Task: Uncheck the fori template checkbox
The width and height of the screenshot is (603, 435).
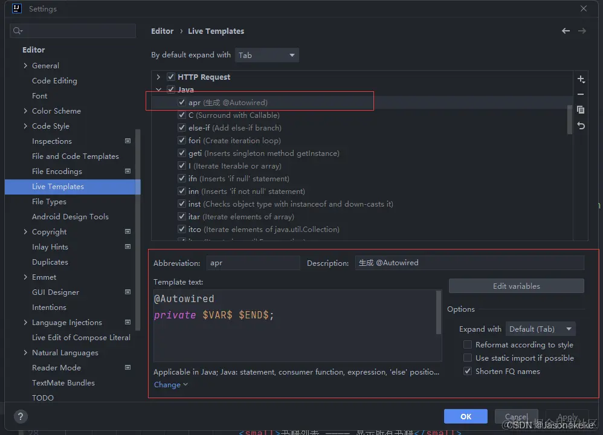Action: [181, 140]
